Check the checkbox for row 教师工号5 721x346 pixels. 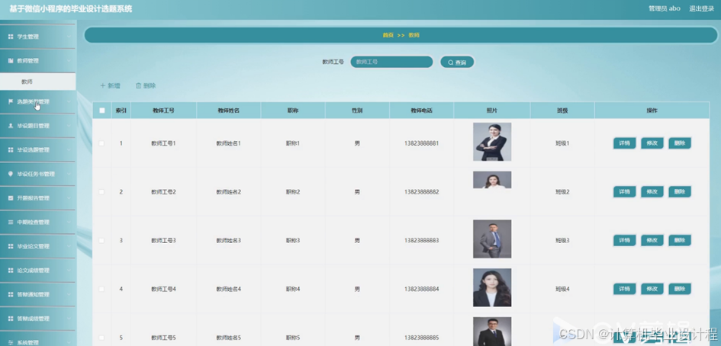101,338
